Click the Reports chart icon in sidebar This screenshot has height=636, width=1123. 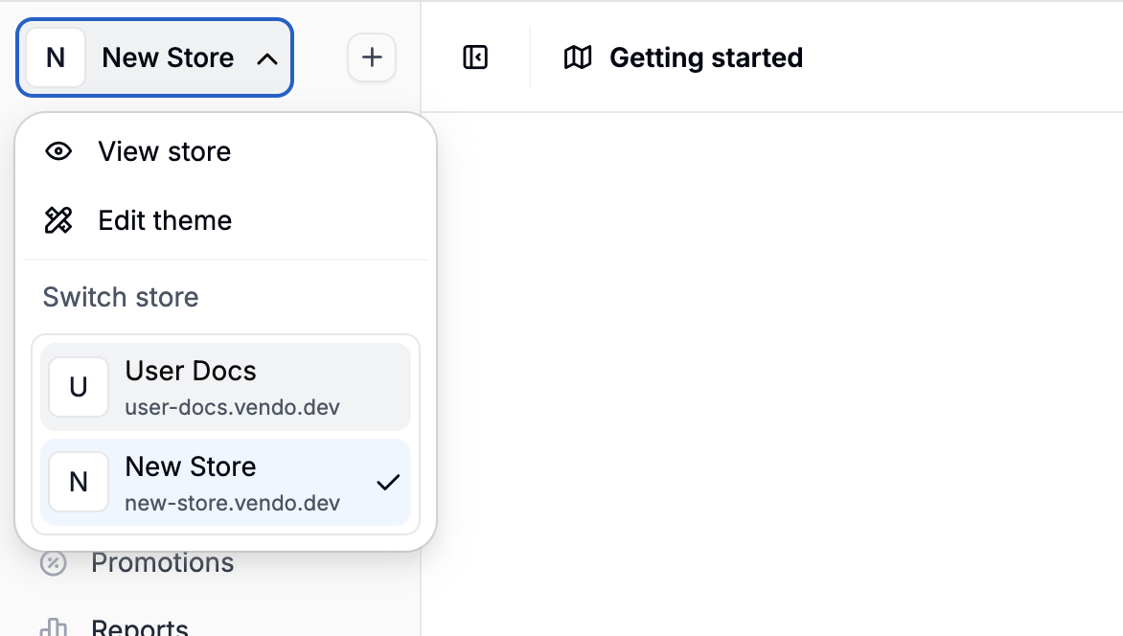[53, 627]
